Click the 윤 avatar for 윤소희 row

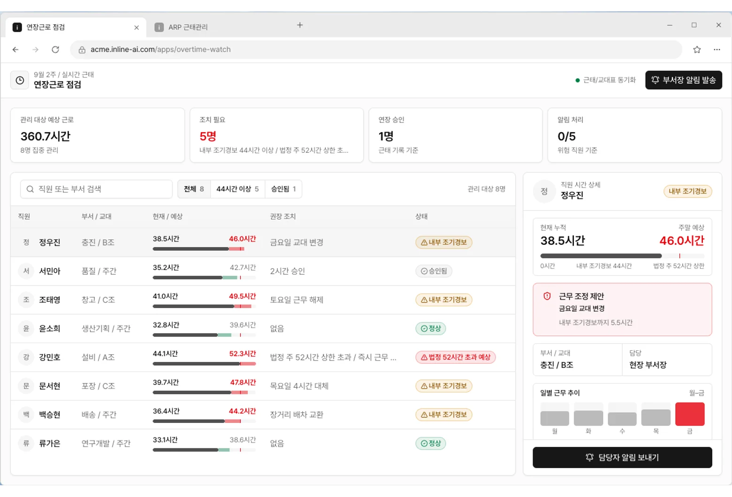(26, 328)
